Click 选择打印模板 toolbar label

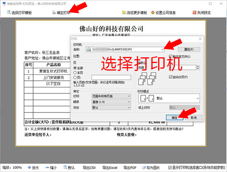(22, 13)
